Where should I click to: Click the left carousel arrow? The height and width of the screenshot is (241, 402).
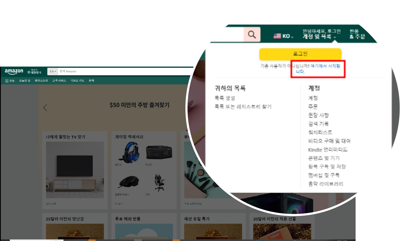coord(45,108)
